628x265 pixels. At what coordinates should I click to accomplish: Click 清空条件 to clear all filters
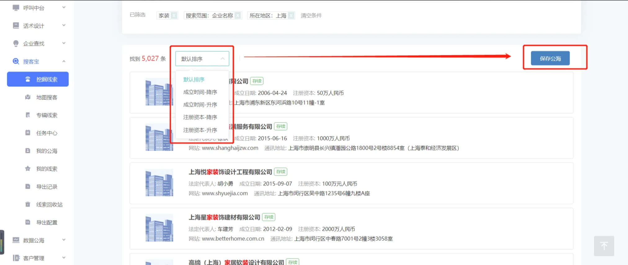click(x=311, y=15)
